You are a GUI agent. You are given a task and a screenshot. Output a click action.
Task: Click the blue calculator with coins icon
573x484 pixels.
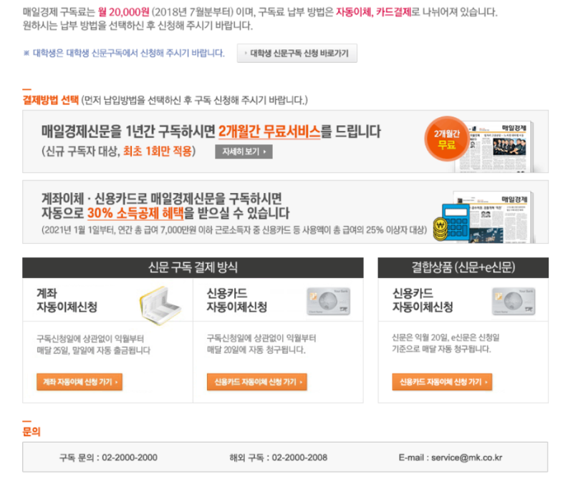pyautogui.click(x=451, y=222)
